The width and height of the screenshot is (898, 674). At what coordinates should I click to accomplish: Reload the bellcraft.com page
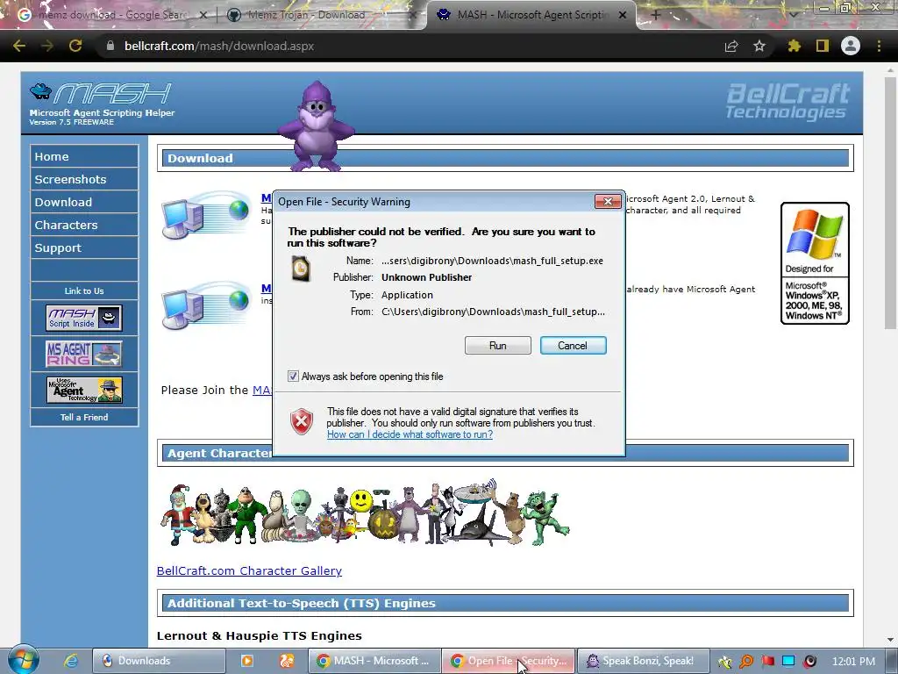pyautogui.click(x=75, y=46)
